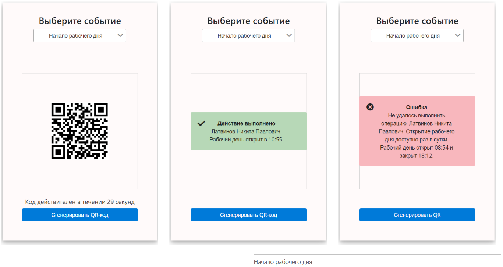503x267 pixels.
Task: Click the checkmark icon in the green success message
Action: [201, 123]
